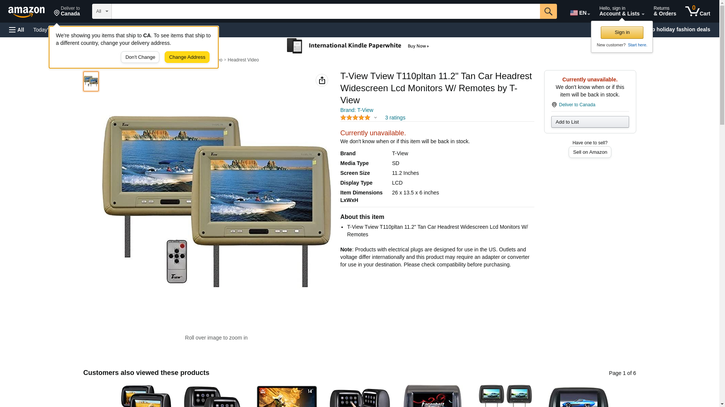The height and width of the screenshot is (407, 725).
Task: Click Add to List
Action: point(590,122)
